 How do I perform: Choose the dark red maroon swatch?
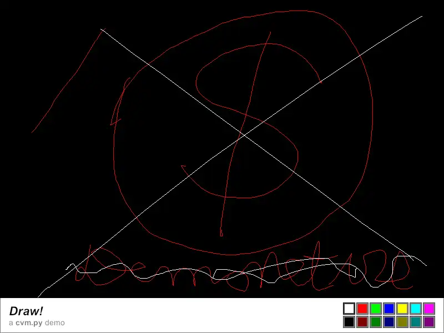[362, 322]
